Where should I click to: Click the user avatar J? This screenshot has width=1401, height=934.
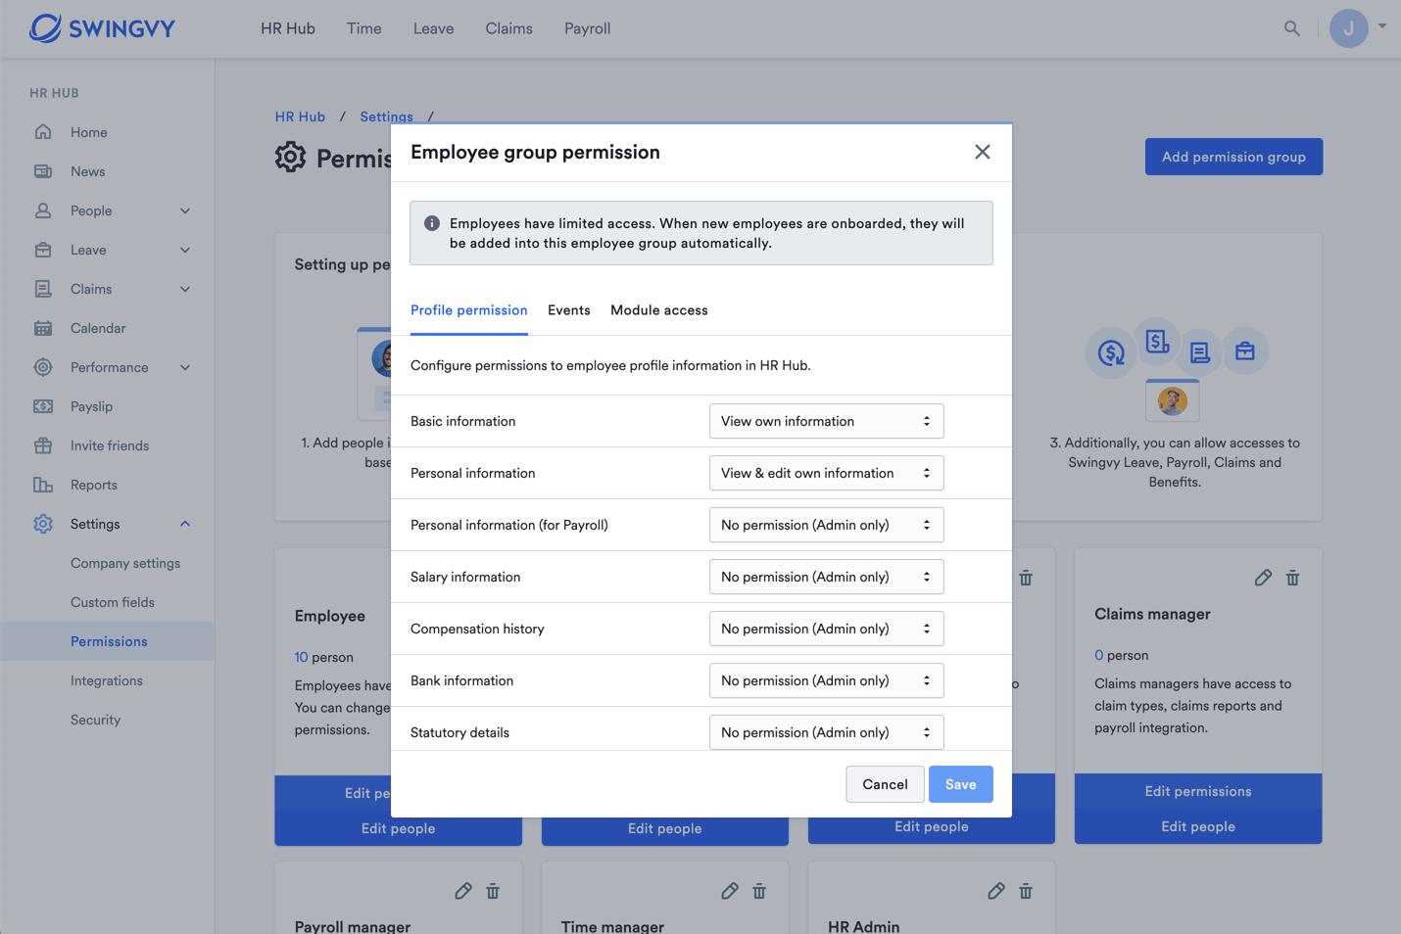pos(1348,28)
